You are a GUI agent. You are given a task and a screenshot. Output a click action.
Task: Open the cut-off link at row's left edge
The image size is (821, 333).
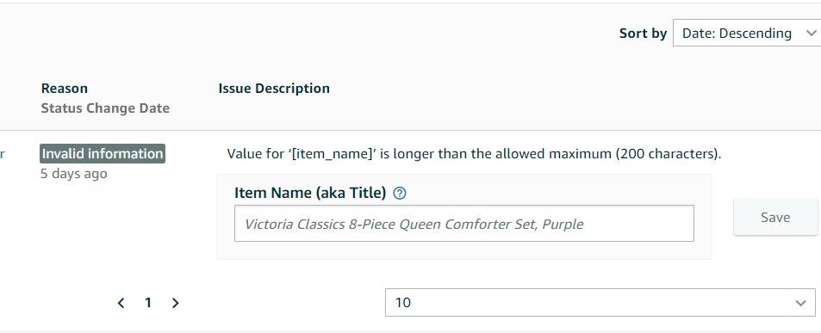[x=3, y=154]
